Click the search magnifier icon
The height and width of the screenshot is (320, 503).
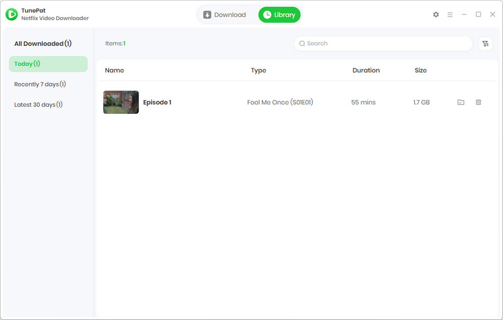click(302, 43)
